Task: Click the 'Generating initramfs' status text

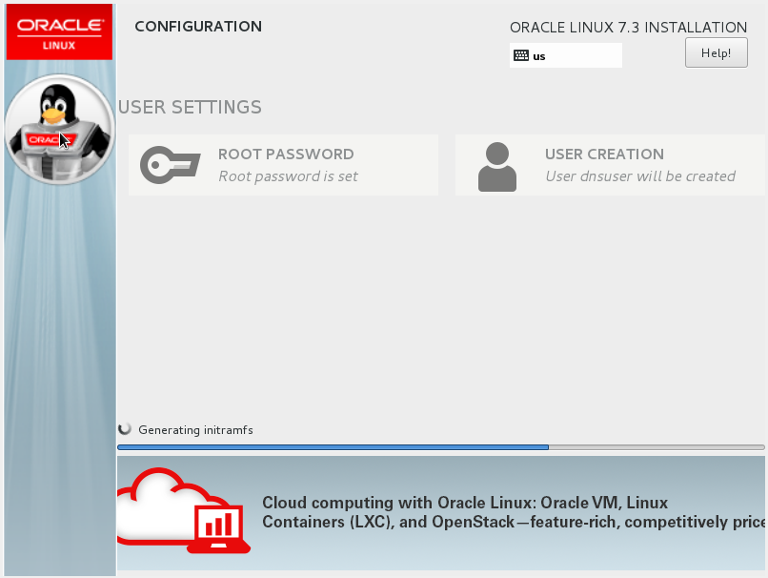Action: pos(195,430)
